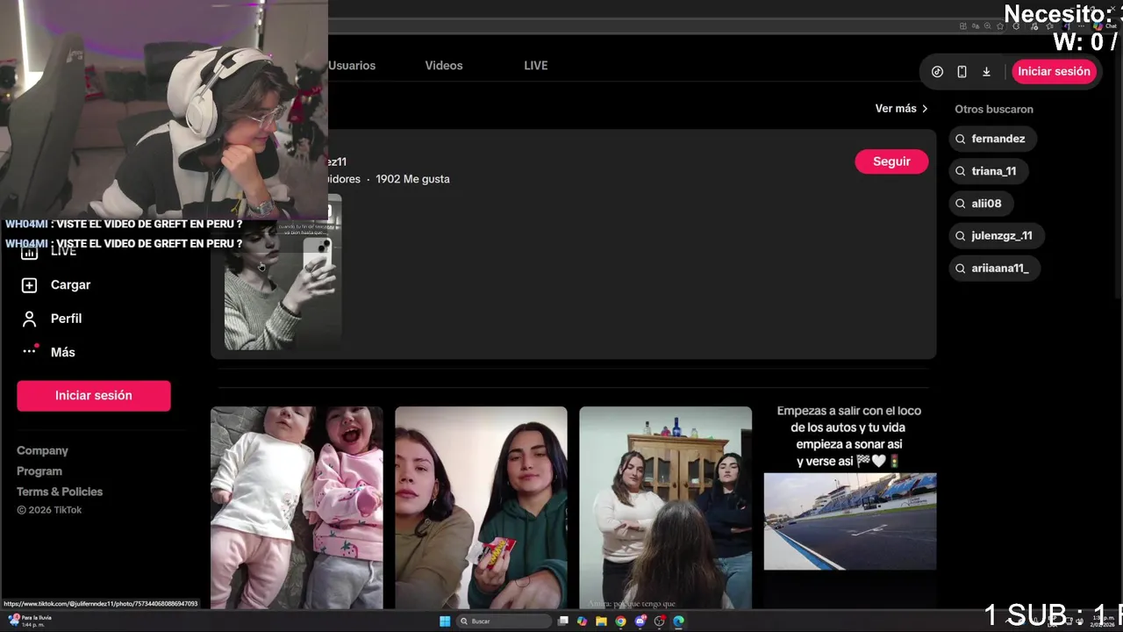Switch to Videos tab
This screenshot has width=1123, height=632.
pyautogui.click(x=444, y=66)
